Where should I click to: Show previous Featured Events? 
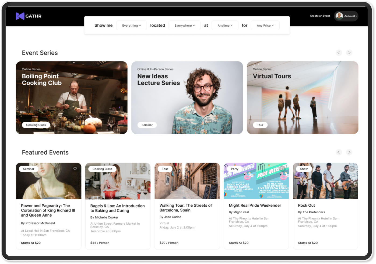click(x=339, y=152)
